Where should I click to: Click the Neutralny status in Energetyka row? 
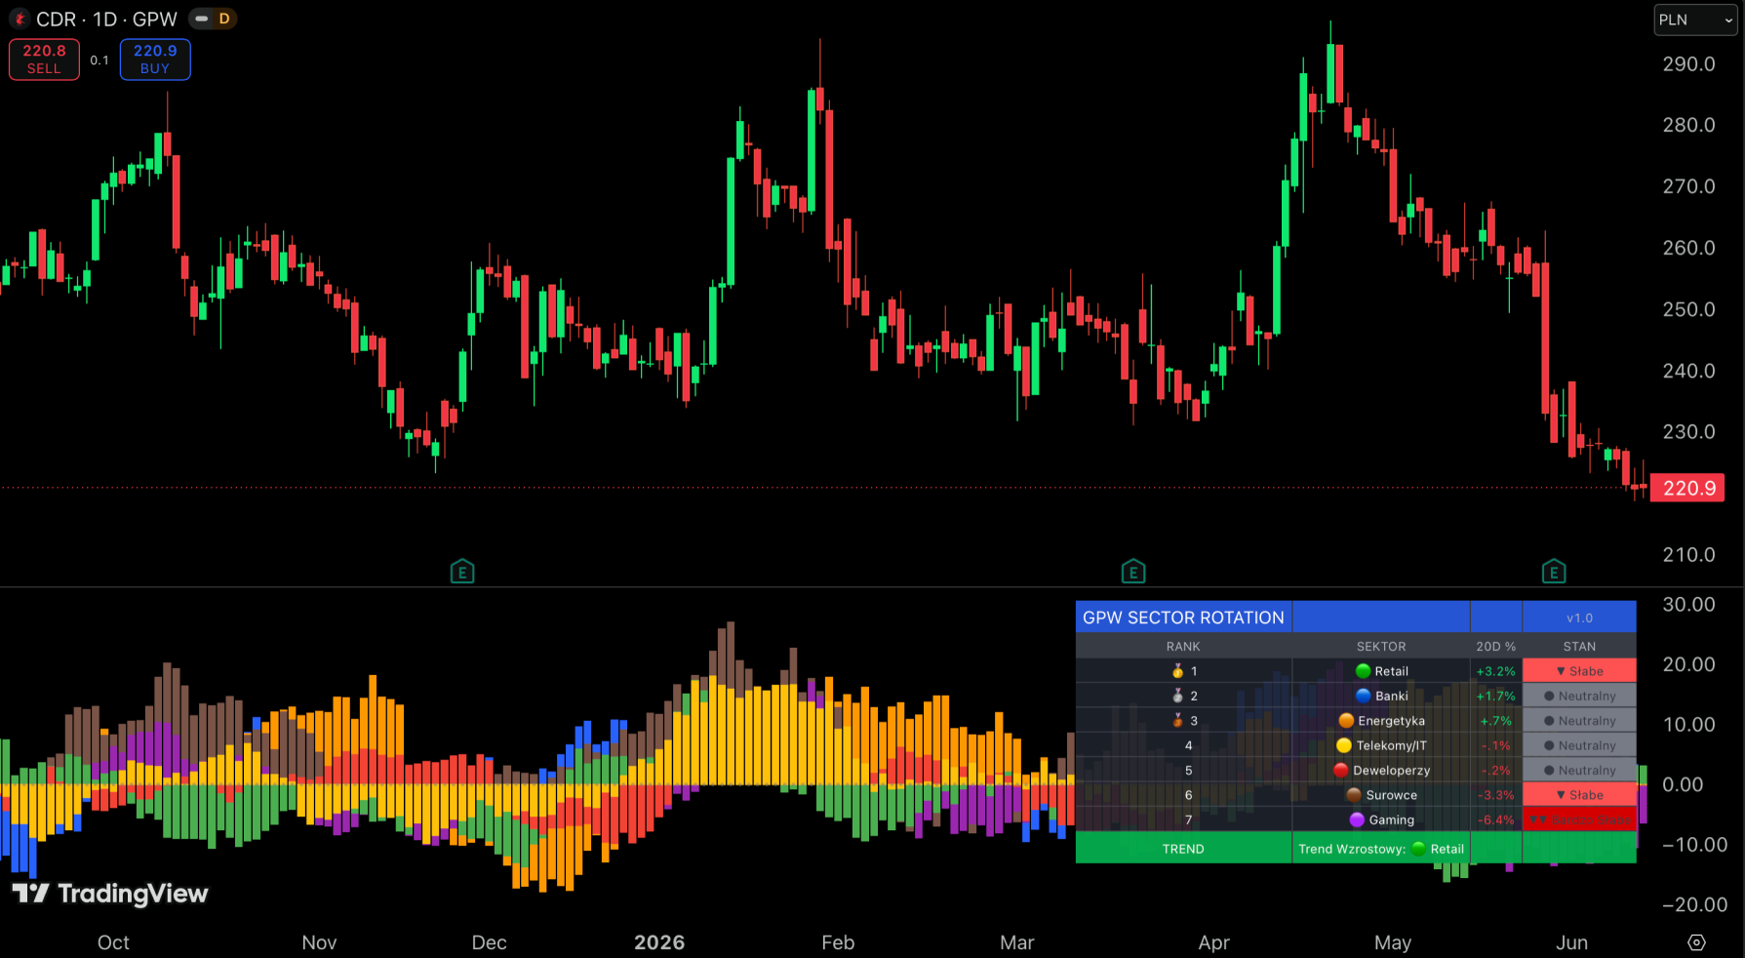click(x=1579, y=721)
